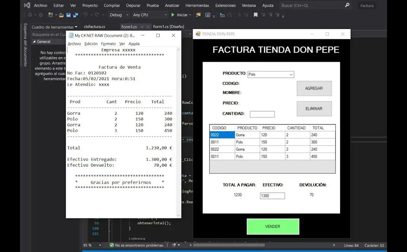The height and width of the screenshot is (252, 407).
Task: Click the CANTIDAD column header in the grid
Action: [297, 128]
